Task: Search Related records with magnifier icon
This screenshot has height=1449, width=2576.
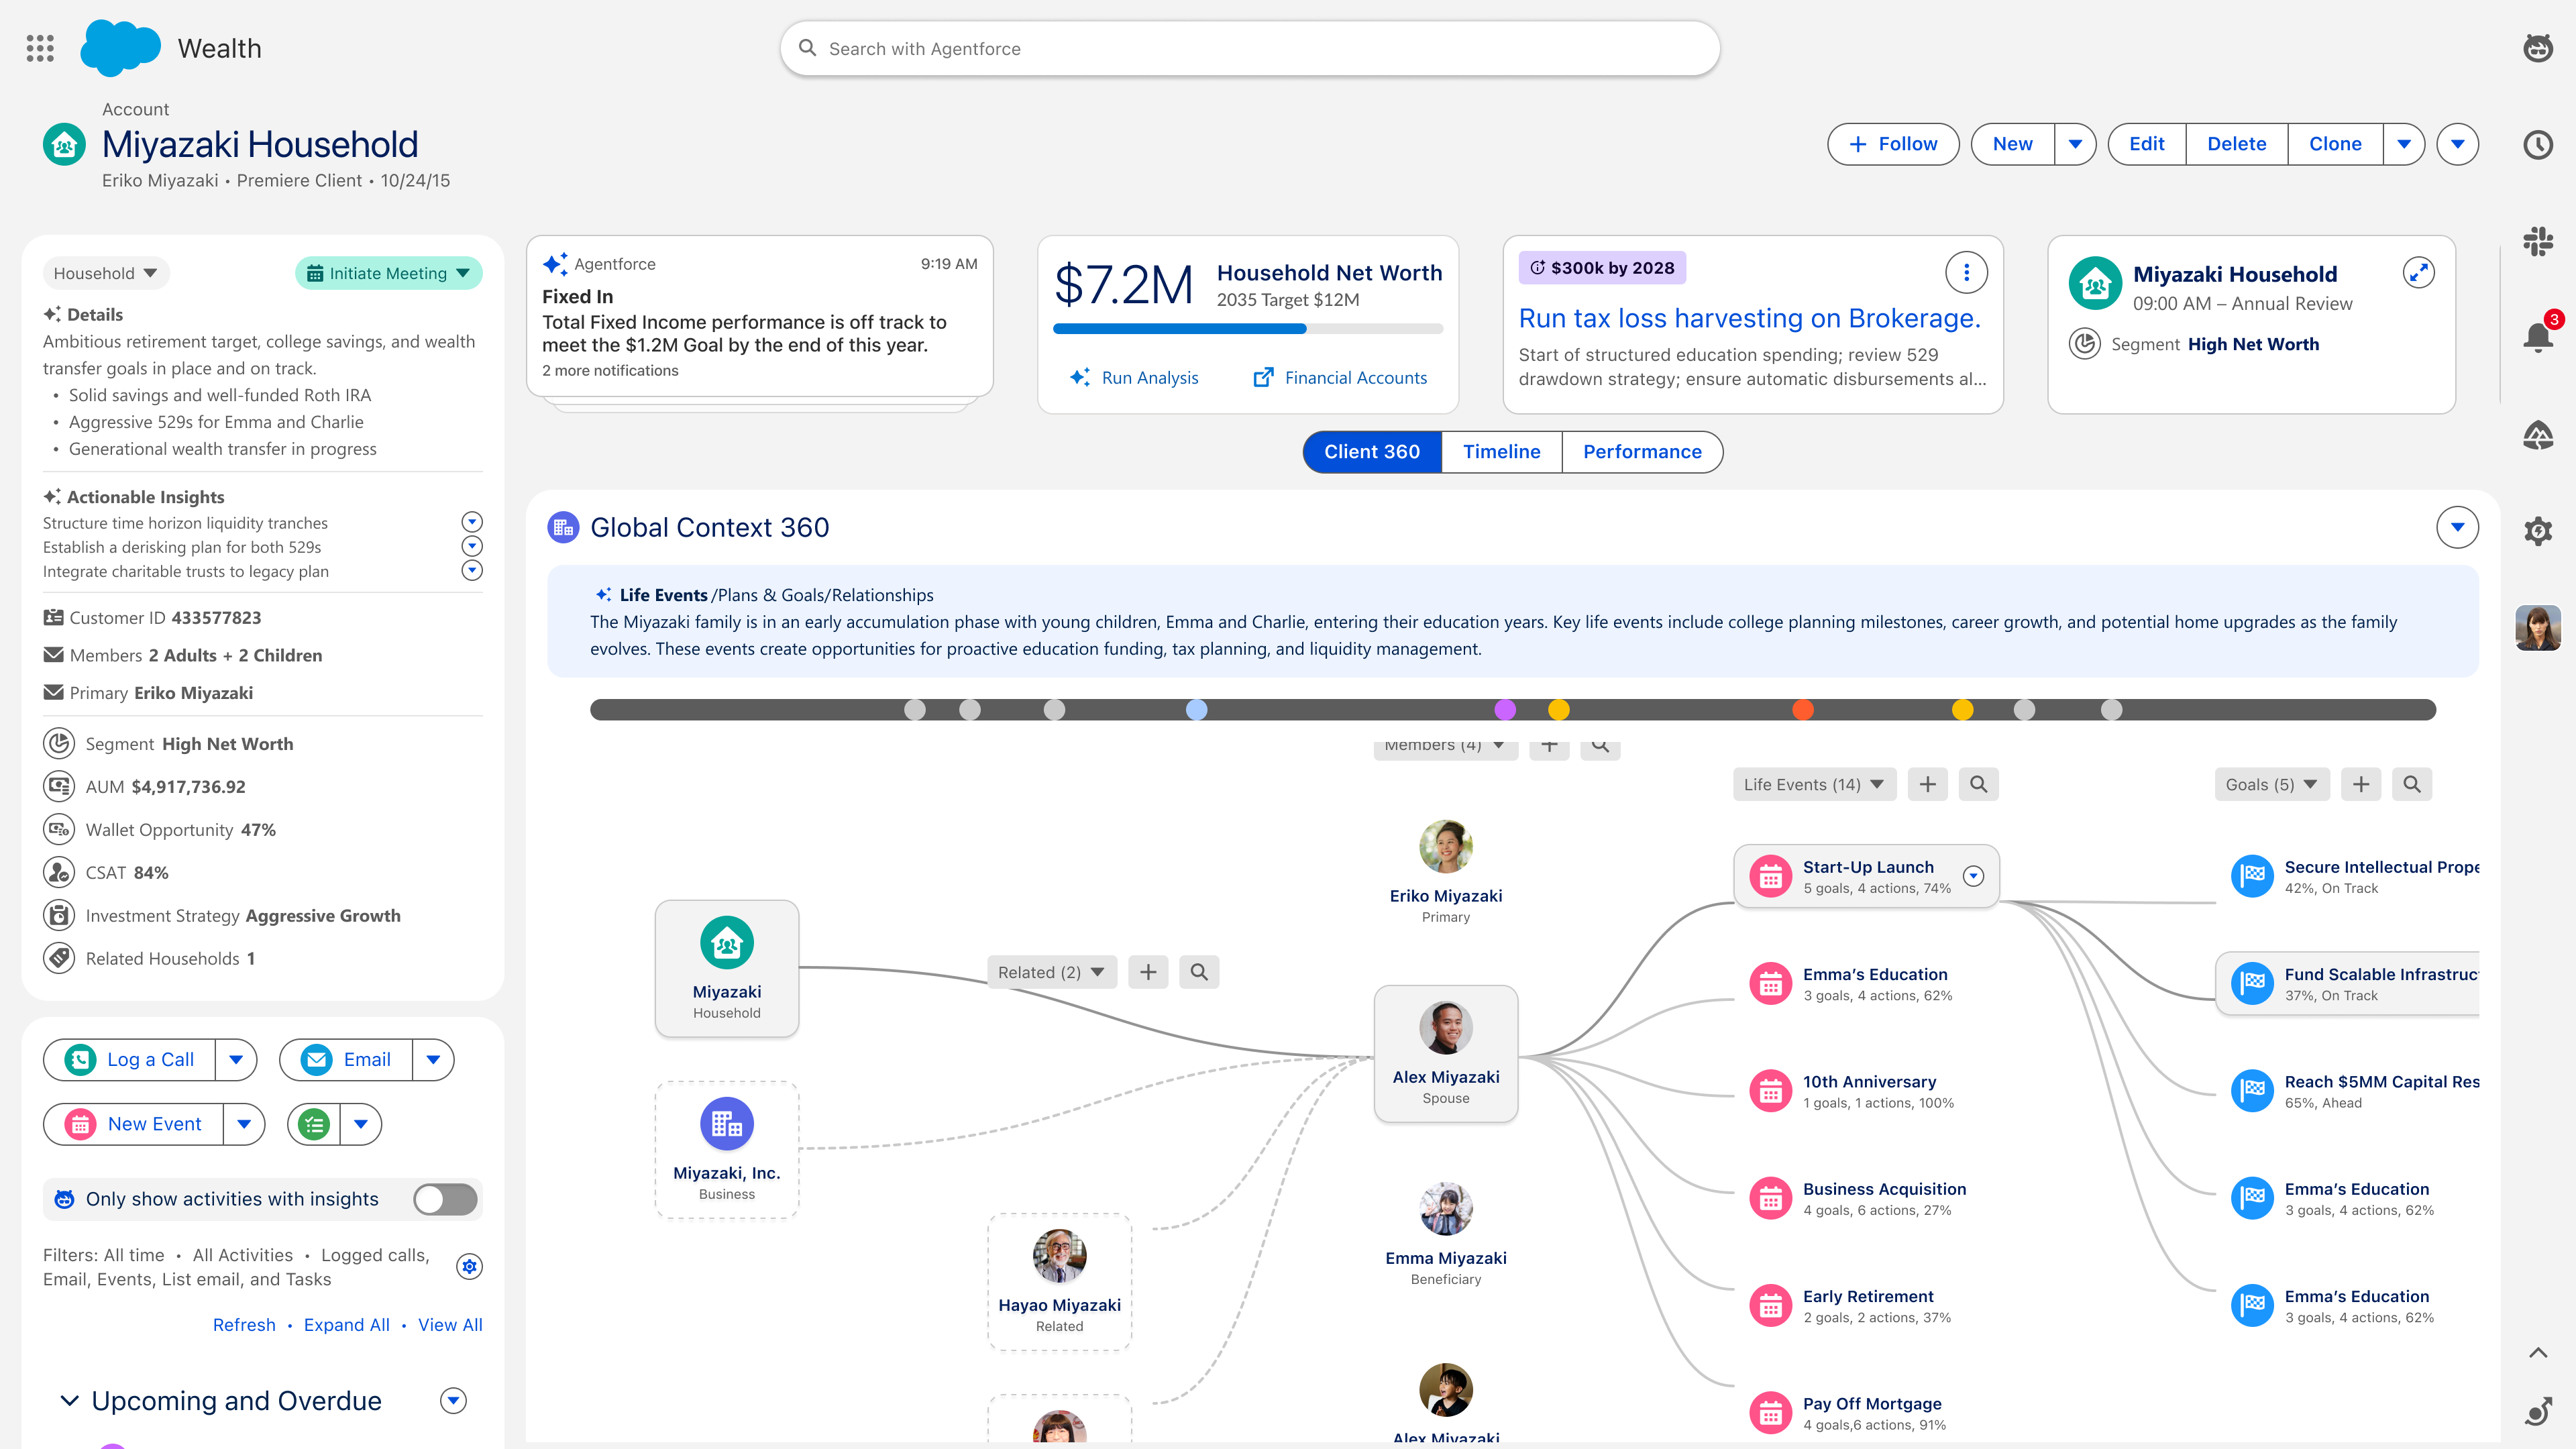Action: (x=1199, y=971)
